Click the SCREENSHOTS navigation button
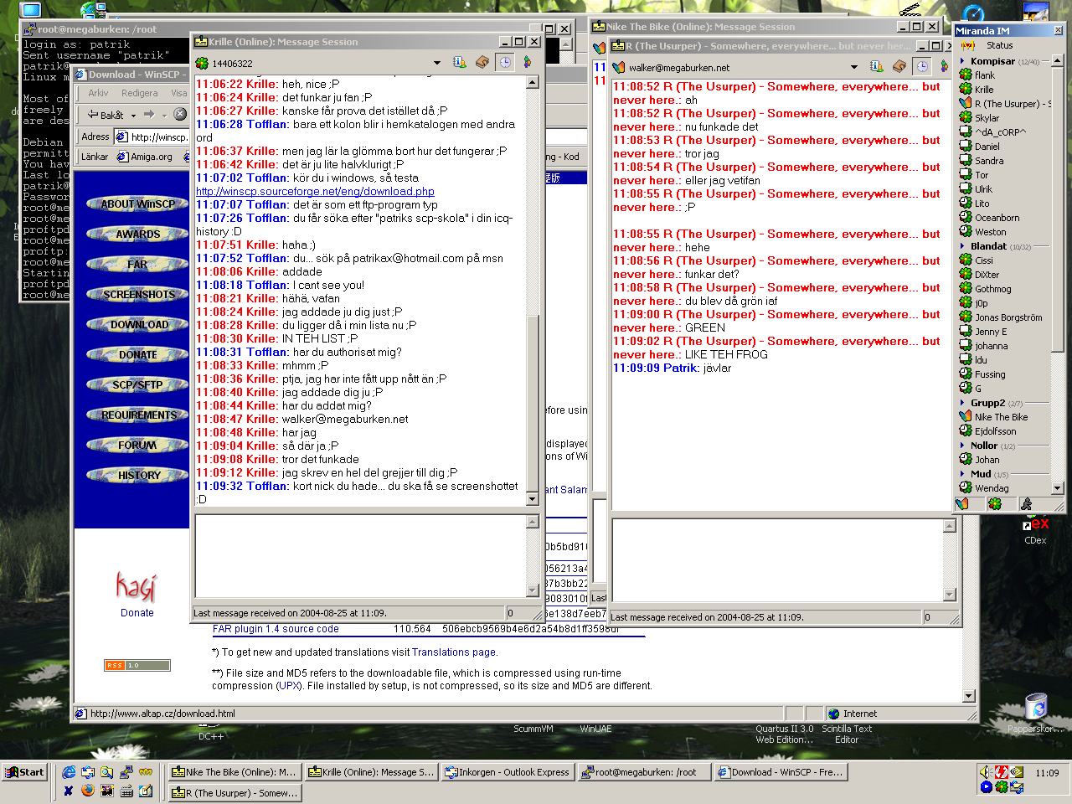 point(138,294)
